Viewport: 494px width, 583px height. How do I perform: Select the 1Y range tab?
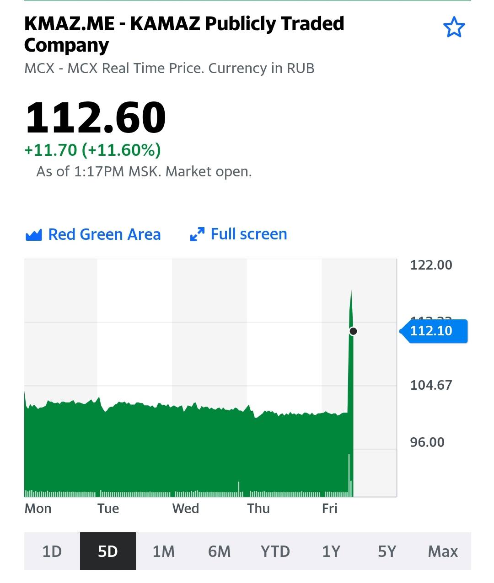click(x=331, y=551)
